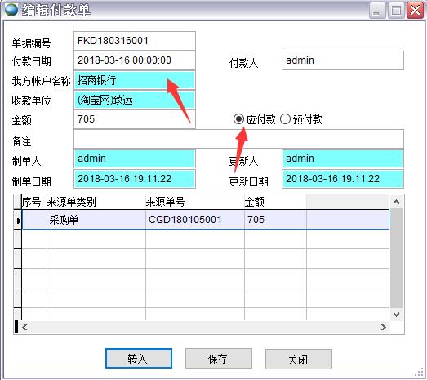This screenshot has width=427, height=380.
Task: Open the 收款单位 field showing (淘宝网)致远
Action: coord(135,100)
